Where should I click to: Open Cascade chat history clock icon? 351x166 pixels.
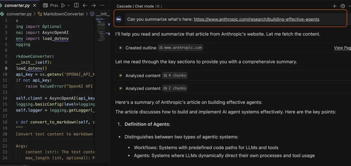tap(343, 6)
